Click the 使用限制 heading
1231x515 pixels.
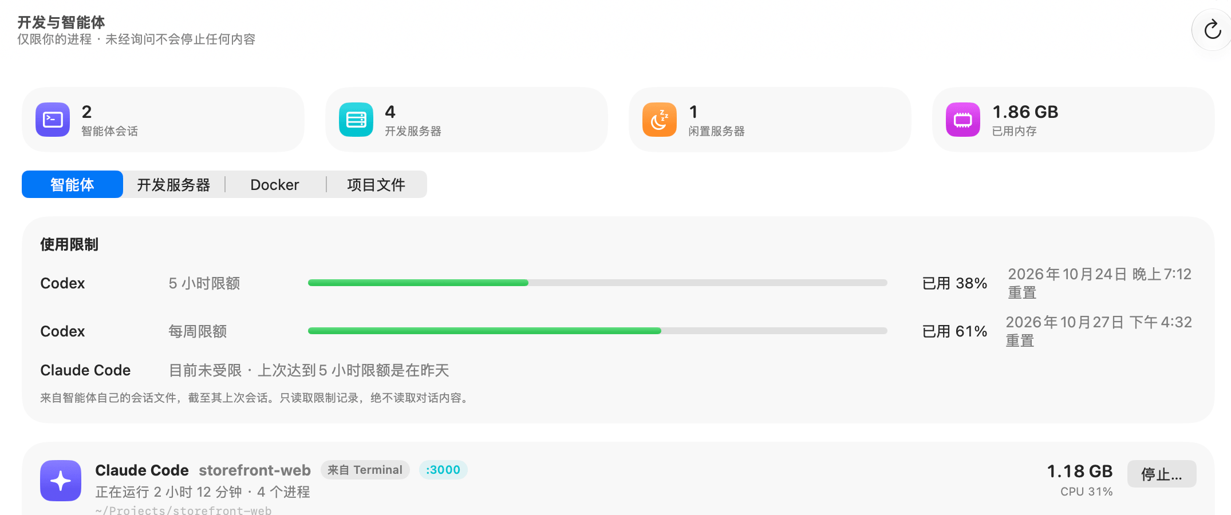click(x=69, y=244)
